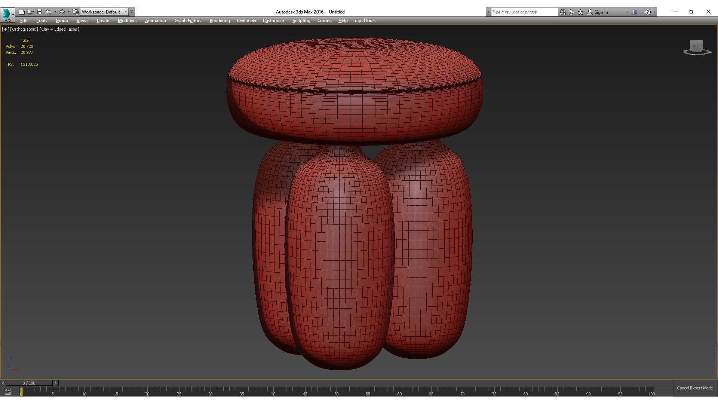Click the Sign In text link
Viewport: 718px width, 404px height.
click(601, 12)
